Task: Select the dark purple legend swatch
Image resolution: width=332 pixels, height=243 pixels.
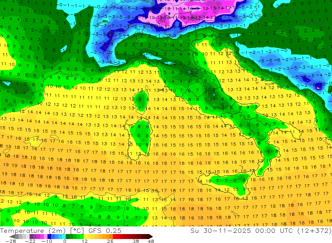Action: coord(31,237)
